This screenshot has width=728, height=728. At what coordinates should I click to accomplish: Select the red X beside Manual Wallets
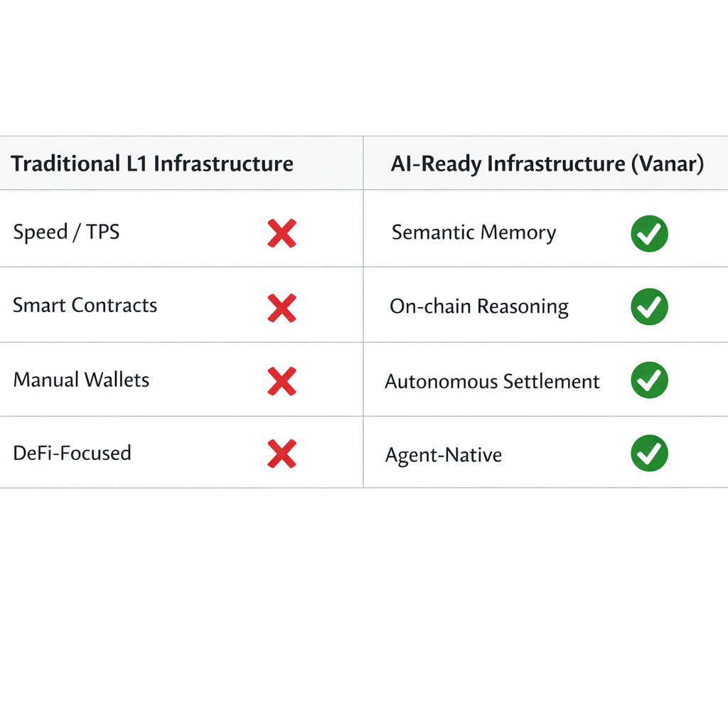(282, 380)
